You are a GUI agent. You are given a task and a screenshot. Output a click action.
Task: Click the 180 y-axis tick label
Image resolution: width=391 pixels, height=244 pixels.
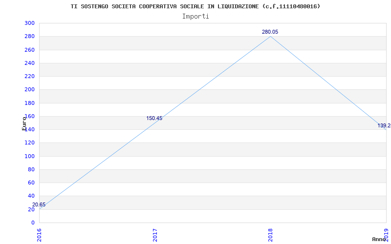(29, 103)
